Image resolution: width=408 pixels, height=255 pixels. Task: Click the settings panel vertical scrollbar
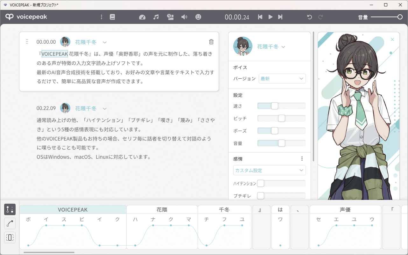pyautogui.click(x=314, y=96)
